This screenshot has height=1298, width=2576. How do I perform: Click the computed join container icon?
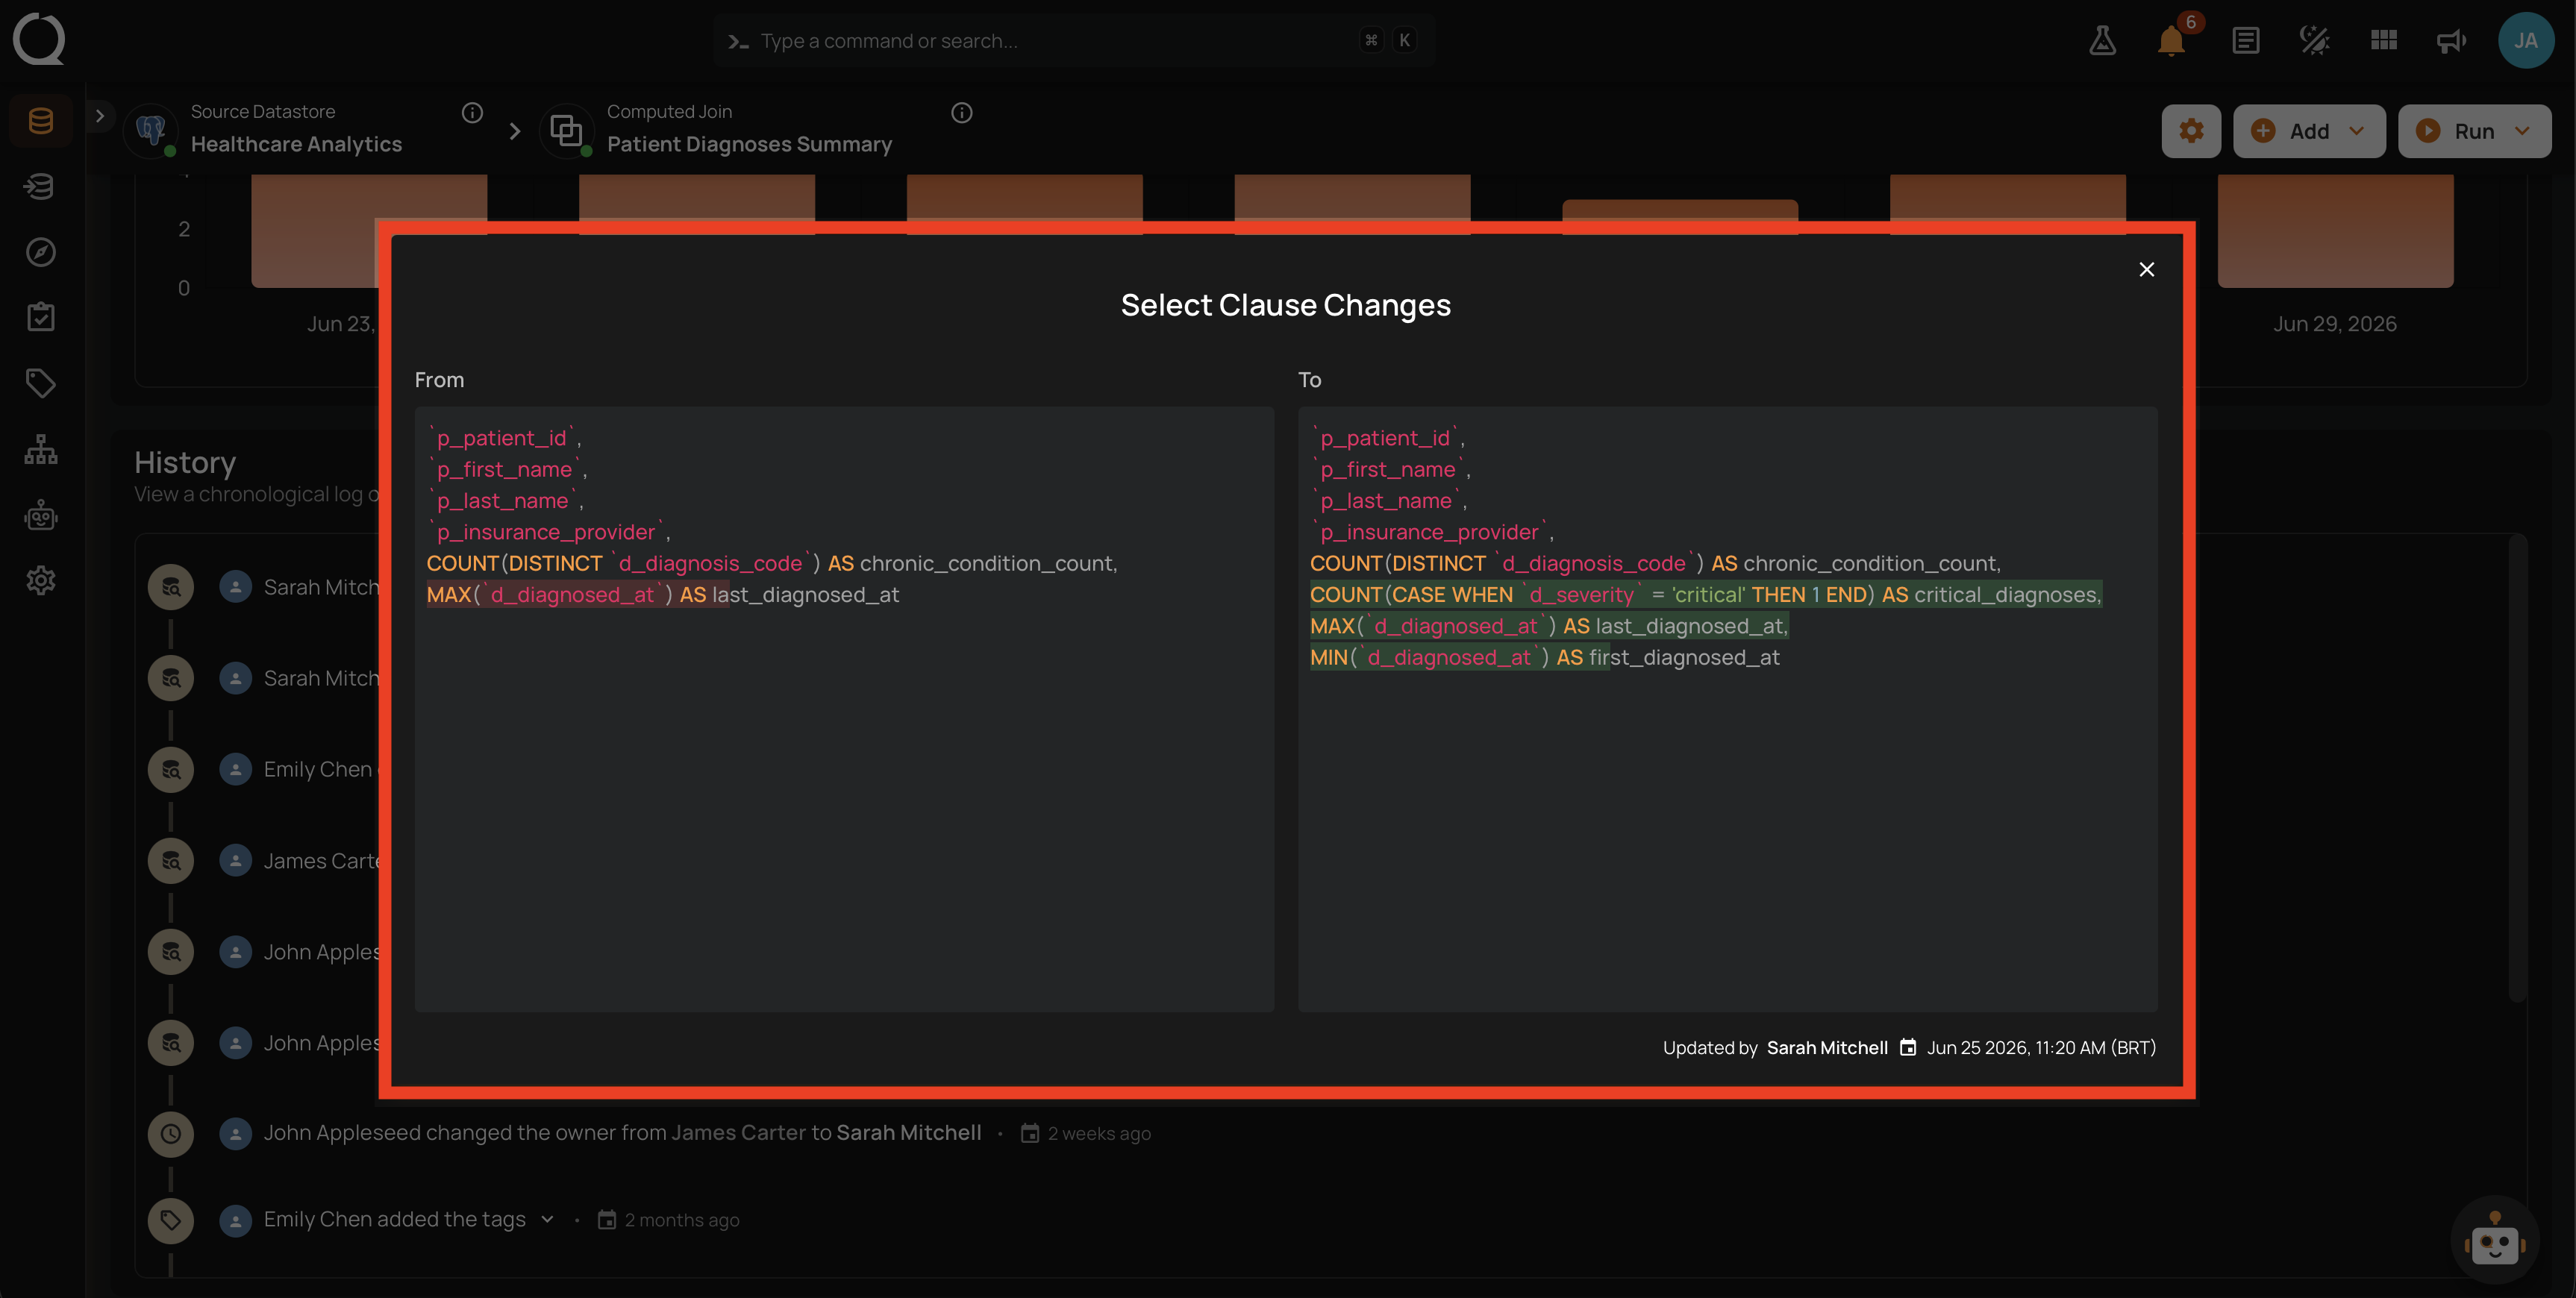566,130
